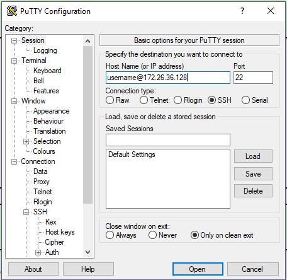
Task: Select Default Settings in sessions list
Action: (x=132, y=155)
